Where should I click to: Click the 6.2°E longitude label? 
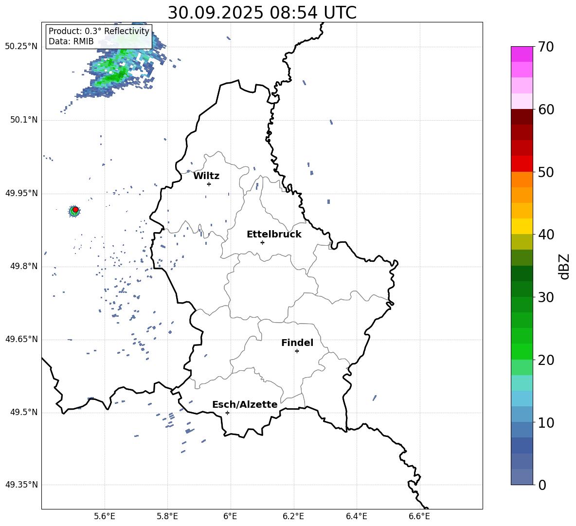coord(293,516)
